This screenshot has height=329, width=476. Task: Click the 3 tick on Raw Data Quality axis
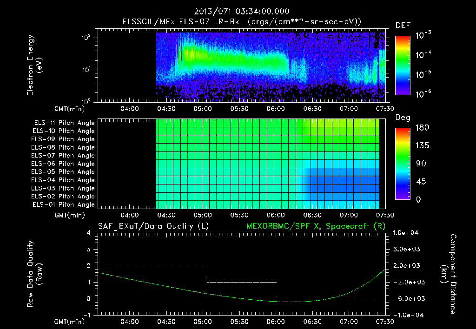pyautogui.click(x=89, y=249)
